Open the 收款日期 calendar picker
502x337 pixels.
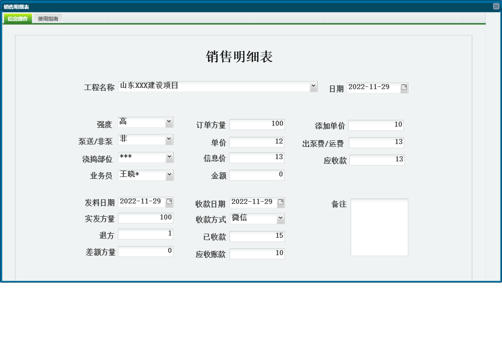pyautogui.click(x=281, y=202)
